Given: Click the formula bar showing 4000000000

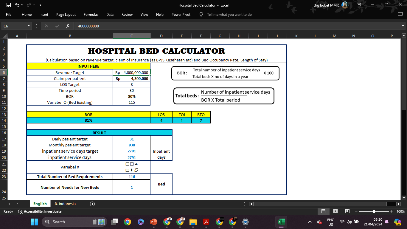Looking at the screenshot, I should point(237,26).
